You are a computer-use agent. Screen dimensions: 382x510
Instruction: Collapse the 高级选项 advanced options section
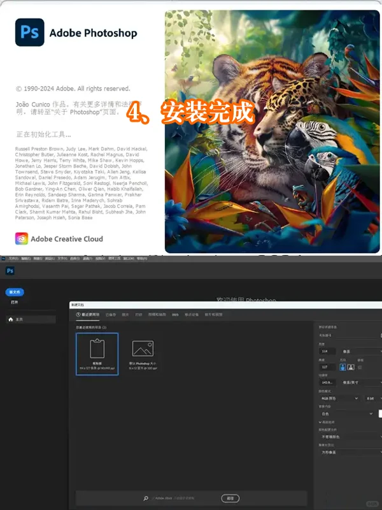(x=327, y=422)
